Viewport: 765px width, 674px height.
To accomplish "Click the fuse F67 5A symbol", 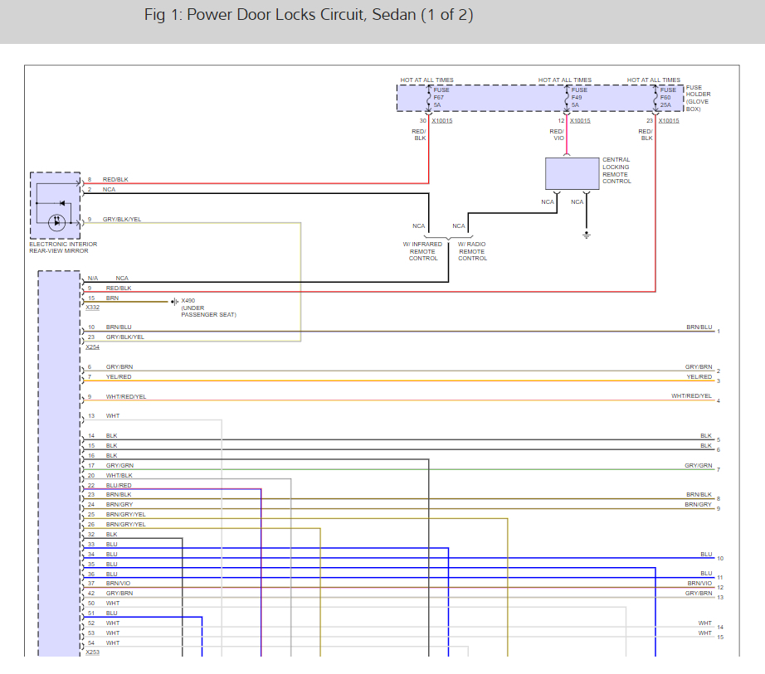I will click(x=429, y=99).
